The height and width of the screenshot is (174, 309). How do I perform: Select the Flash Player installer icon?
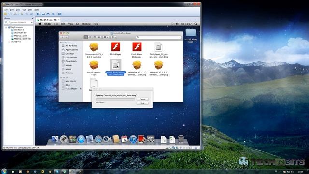coord(115,47)
